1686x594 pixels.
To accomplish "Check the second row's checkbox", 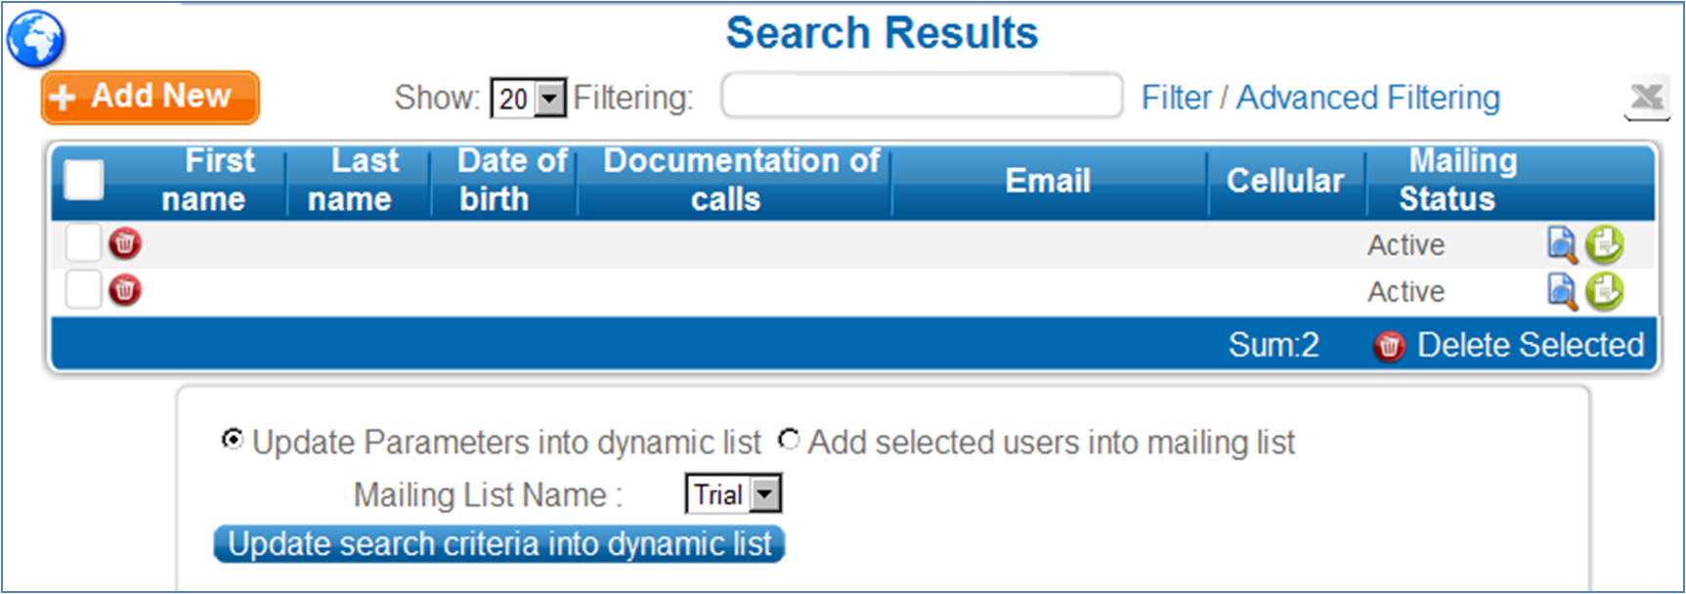I will coord(83,289).
